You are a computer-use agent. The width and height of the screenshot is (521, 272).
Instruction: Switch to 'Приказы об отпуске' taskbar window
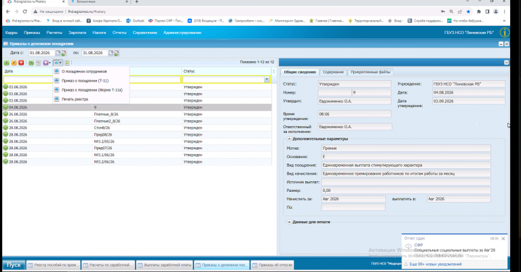273,265
